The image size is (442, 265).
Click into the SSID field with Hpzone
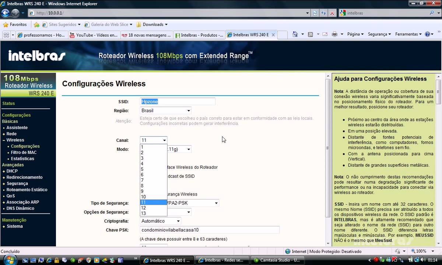pyautogui.click(x=178, y=102)
